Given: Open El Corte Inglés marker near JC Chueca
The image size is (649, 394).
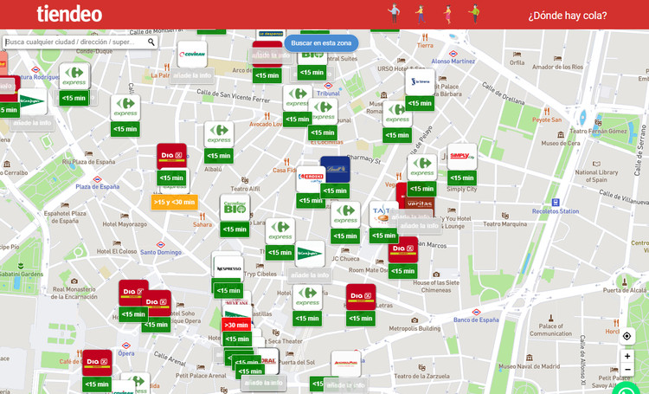Looking at the screenshot, I should click(310, 254).
